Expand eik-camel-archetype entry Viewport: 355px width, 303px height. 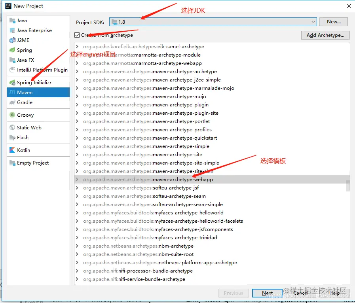[77, 47]
